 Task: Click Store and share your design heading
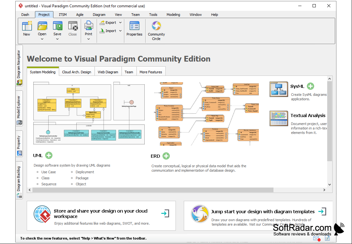[100, 214]
